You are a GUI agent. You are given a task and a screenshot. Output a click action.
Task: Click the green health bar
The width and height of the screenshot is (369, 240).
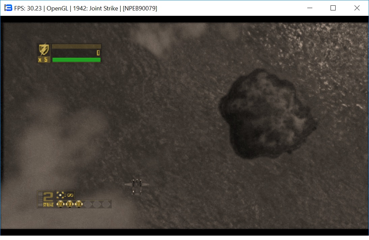click(x=76, y=60)
